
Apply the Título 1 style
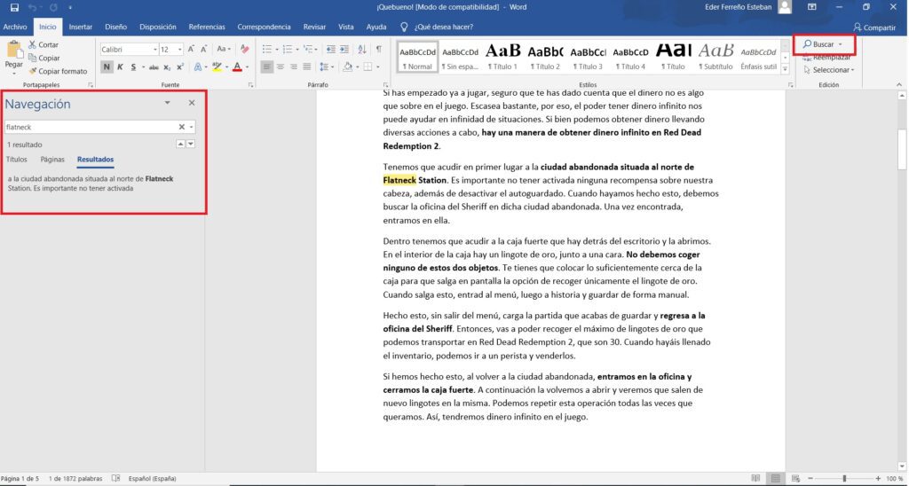point(502,57)
